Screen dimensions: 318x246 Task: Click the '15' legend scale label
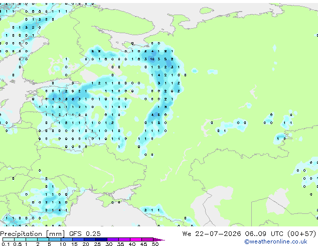pos(74,244)
